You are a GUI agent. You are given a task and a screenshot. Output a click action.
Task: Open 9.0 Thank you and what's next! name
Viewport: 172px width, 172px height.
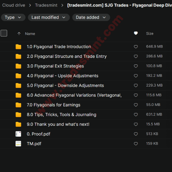[58, 124]
